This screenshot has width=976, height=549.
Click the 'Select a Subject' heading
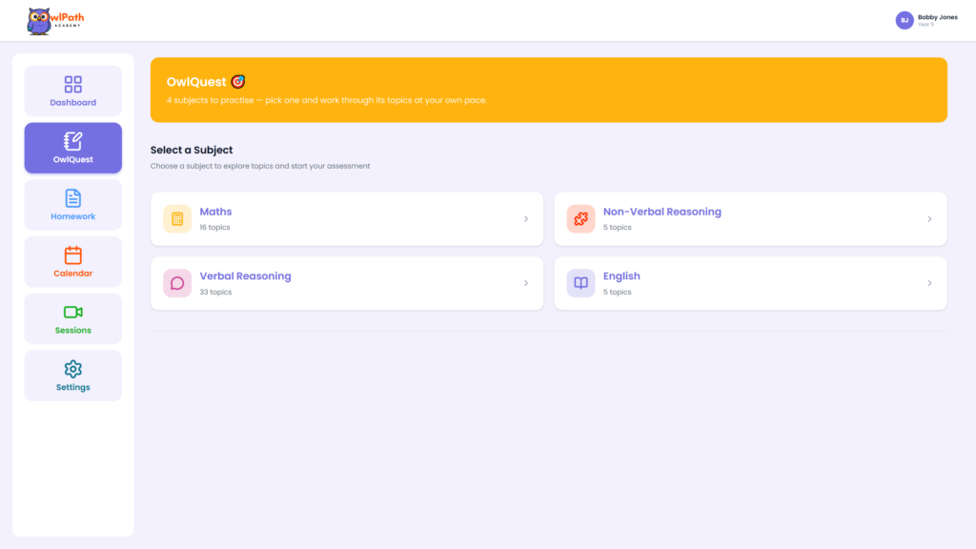coord(191,150)
